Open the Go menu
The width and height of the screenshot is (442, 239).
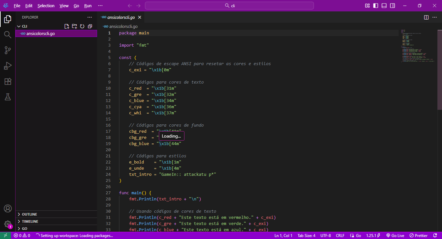point(76,6)
